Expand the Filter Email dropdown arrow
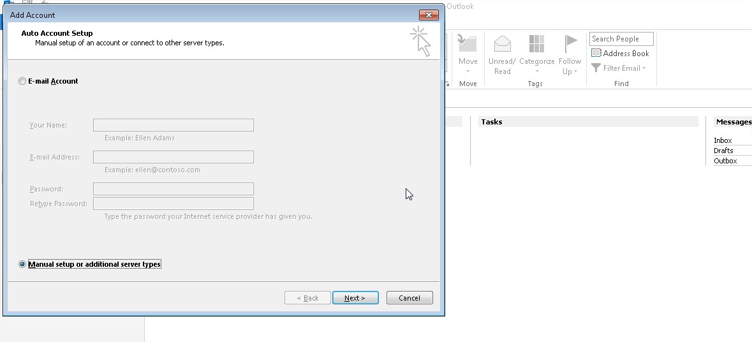752x342 pixels. pyautogui.click(x=644, y=68)
